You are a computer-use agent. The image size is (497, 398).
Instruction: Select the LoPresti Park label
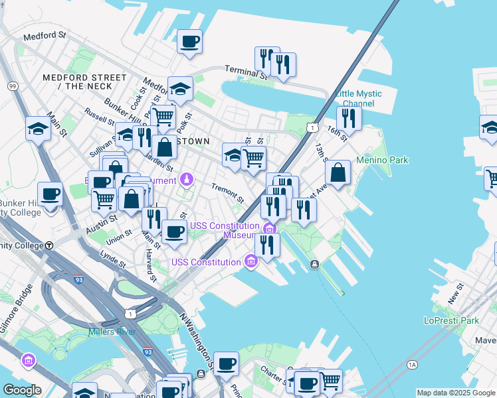click(x=451, y=320)
